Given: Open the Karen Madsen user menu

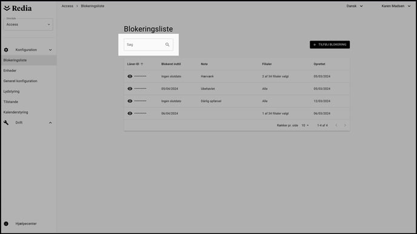Looking at the screenshot, I should click(x=396, y=6).
